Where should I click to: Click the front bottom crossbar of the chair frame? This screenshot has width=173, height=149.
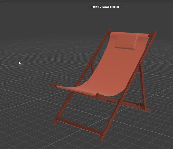click(80, 126)
